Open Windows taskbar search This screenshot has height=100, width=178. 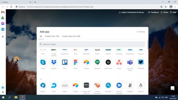pyautogui.click(x=9, y=97)
